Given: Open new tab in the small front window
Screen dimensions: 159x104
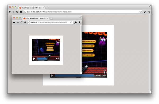Looking at the screenshot, I should pos(51,19).
